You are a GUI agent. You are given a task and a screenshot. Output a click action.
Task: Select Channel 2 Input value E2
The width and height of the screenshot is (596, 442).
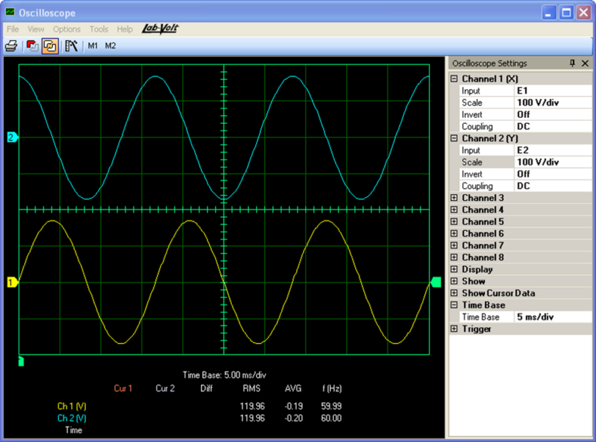pos(553,150)
